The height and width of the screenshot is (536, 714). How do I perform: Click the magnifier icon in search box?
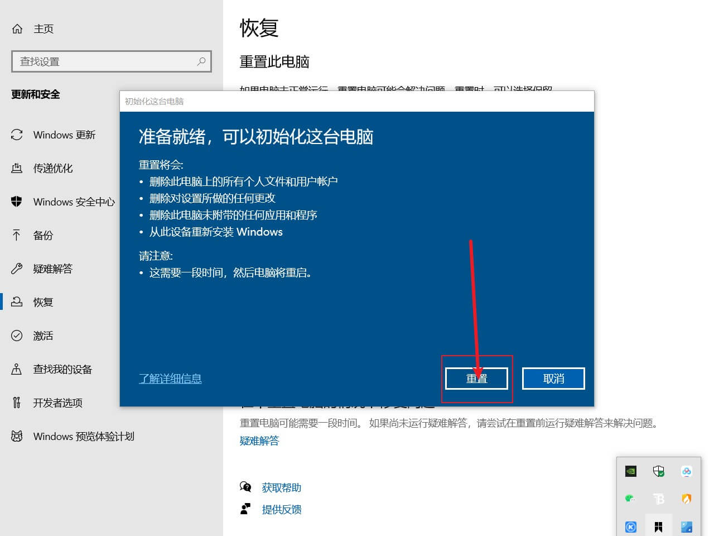point(201,61)
